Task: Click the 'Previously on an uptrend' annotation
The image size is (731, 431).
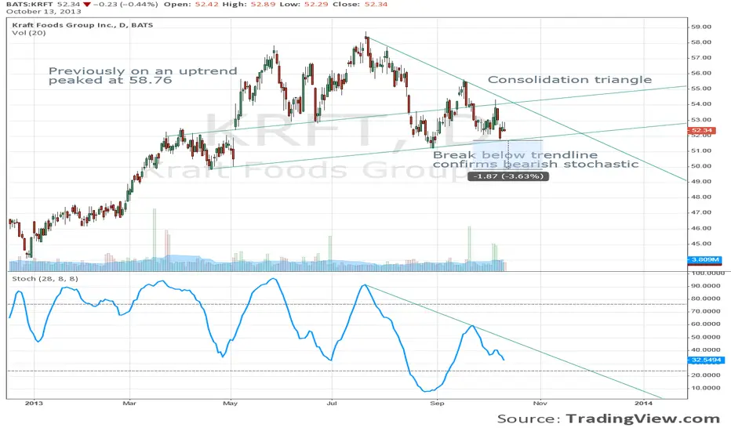Action: [143, 71]
